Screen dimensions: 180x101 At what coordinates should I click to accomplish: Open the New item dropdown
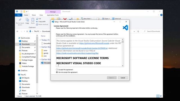coord(86,19)
